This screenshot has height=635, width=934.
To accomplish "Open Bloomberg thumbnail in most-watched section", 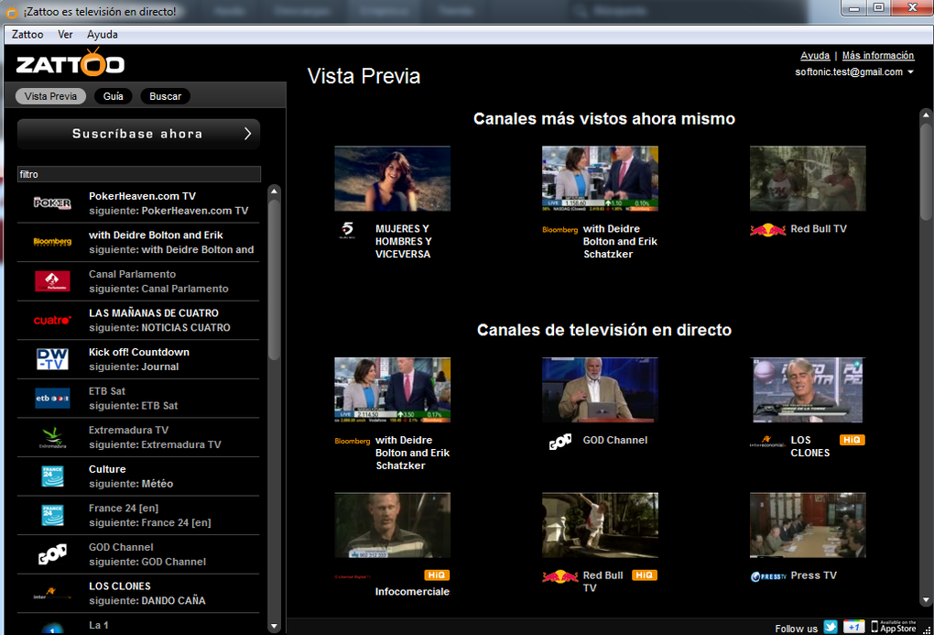I will coord(601,179).
